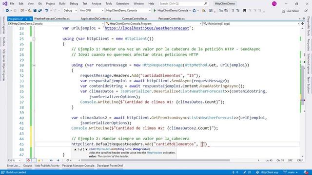The height and width of the screenshot is (175, 312).
Task: Open the Error List panel tab
Action: tap(13, 166)
